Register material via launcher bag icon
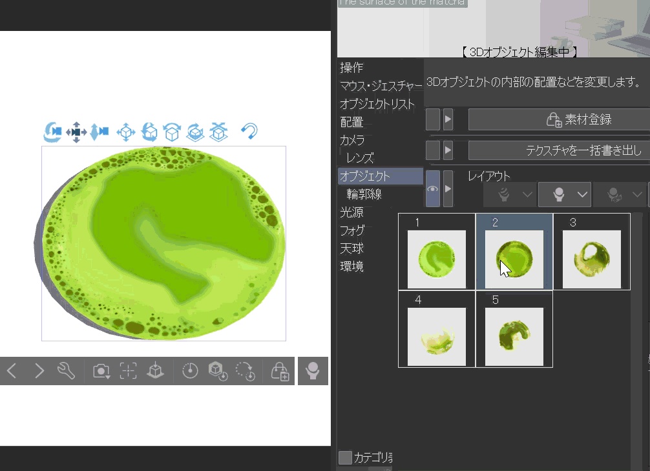This screenshot has height=471, width=650. tap(280, 371)
